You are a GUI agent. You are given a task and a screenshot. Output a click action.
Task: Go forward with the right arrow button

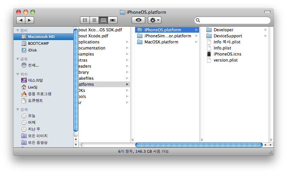[x=29, y=20]
